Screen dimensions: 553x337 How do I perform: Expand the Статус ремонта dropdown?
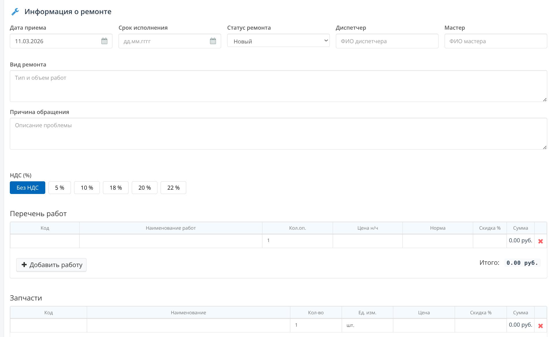pyautogui.click(x=278, y=41)
